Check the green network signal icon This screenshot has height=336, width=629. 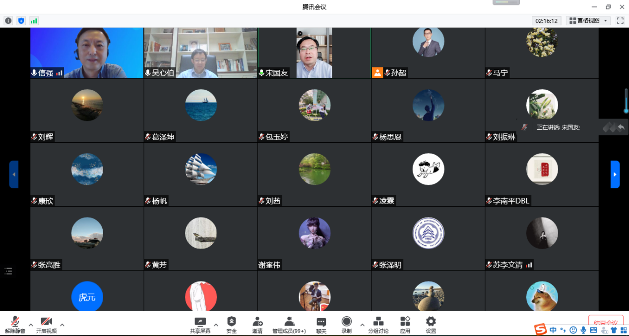tap(34, 21)
